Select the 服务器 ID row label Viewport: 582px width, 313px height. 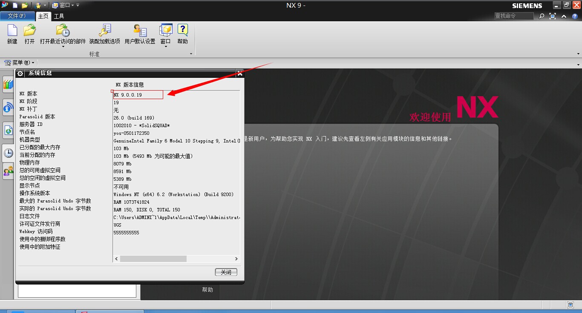31,124
